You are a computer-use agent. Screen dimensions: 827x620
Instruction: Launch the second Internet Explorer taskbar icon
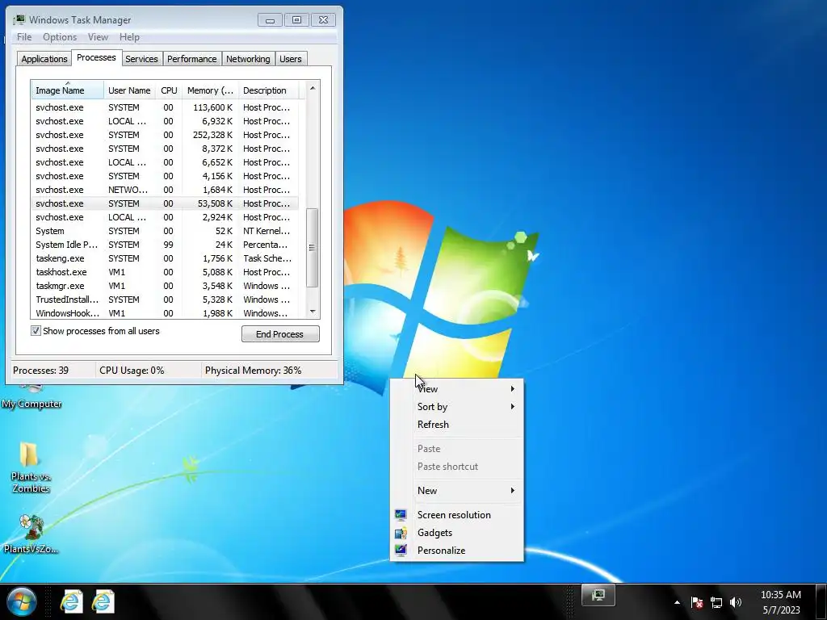pos(103,601)
